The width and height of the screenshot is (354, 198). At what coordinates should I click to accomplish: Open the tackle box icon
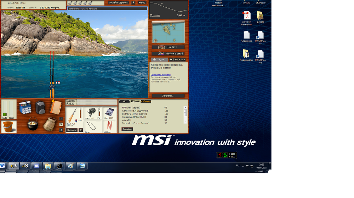tap(25, 108)
